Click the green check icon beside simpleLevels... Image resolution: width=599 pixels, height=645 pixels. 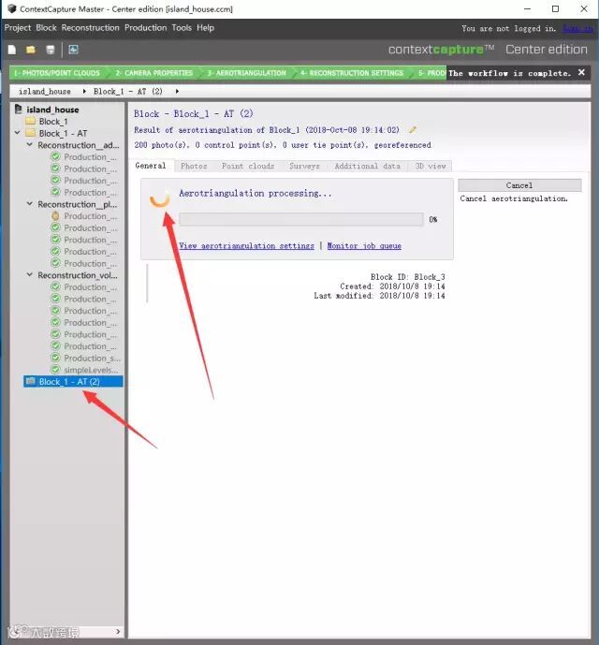55,370
